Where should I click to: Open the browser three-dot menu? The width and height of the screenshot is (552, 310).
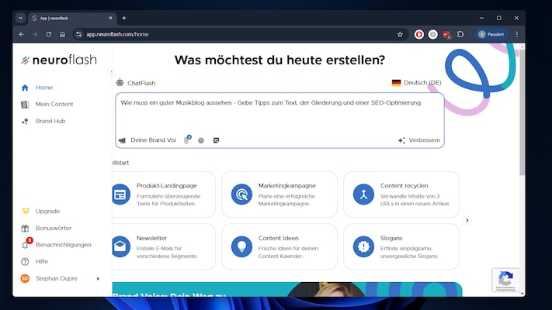pyautogui.click(x=517, y=34)
